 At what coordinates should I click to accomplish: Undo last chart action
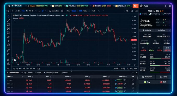pyautogui.click(x=99, y=11)
